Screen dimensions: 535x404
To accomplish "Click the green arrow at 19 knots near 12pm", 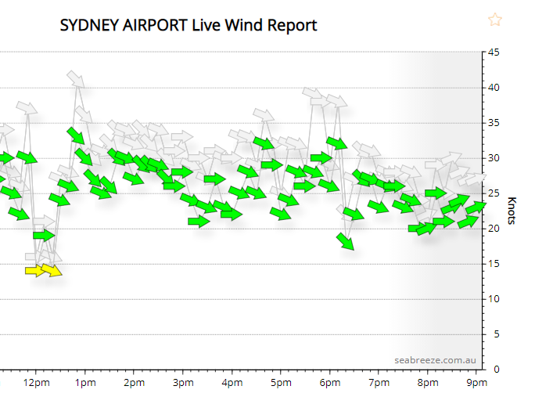I will (44, 235).
